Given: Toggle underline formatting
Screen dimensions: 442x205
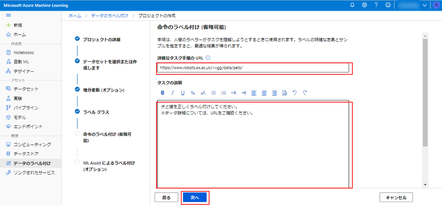Looking at the screenshot, I should click(183, 93).
